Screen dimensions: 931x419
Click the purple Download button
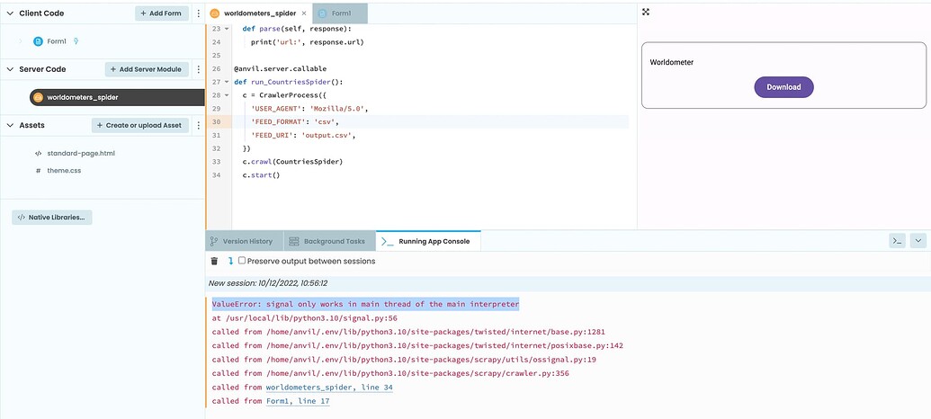(783, 87)
